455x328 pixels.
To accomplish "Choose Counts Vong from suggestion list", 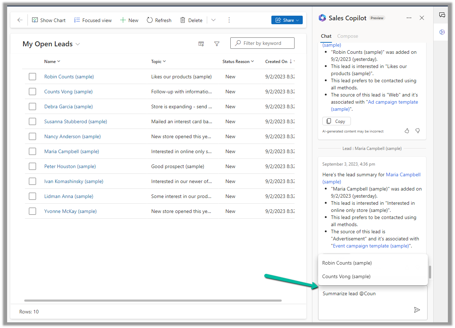I will pos(346,276).
